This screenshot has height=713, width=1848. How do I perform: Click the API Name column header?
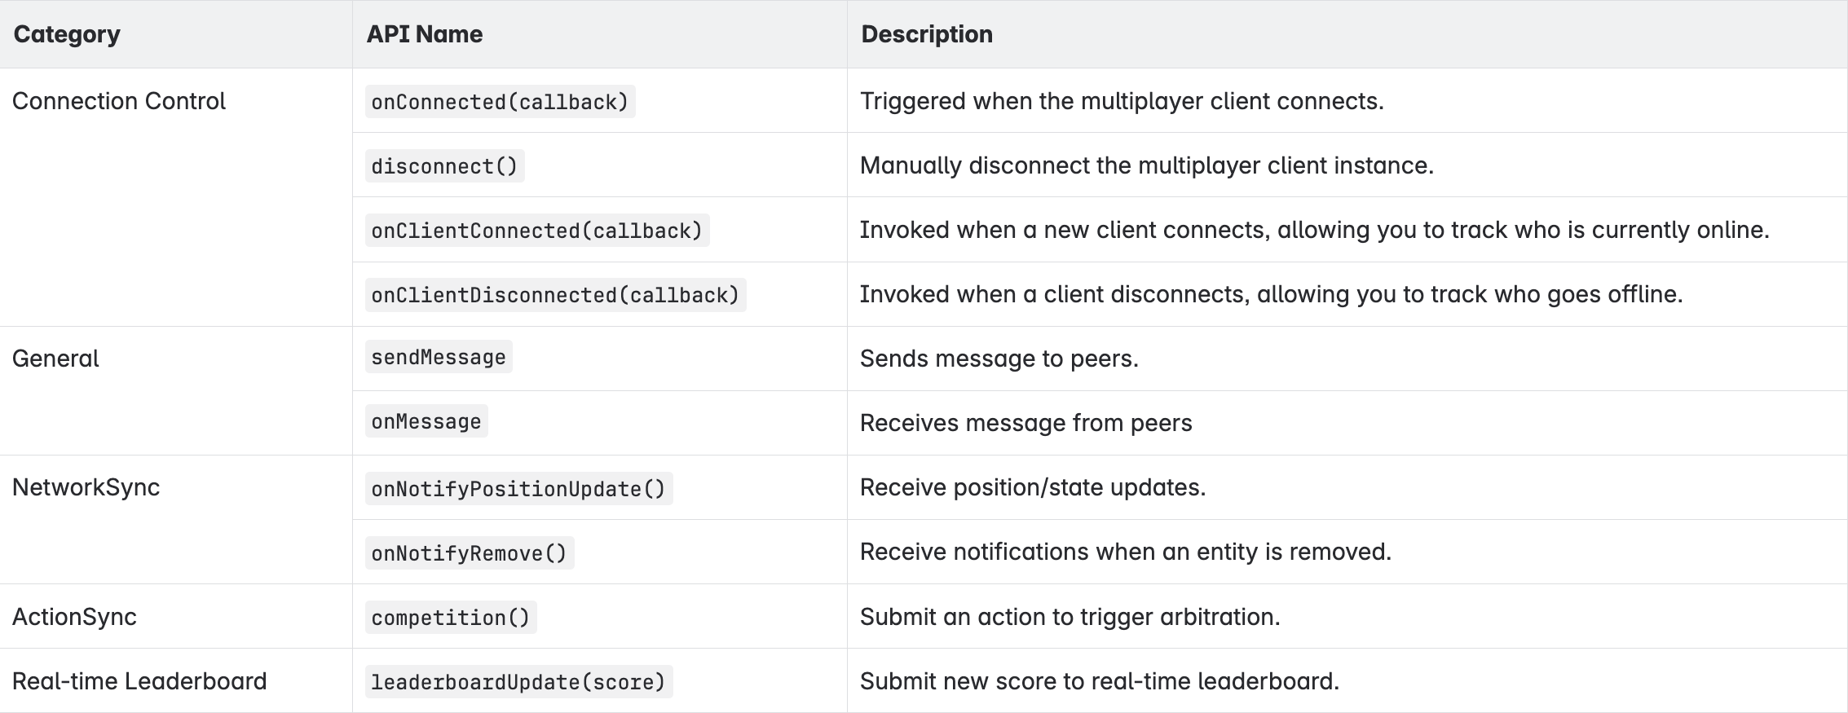tap(424, 34)
